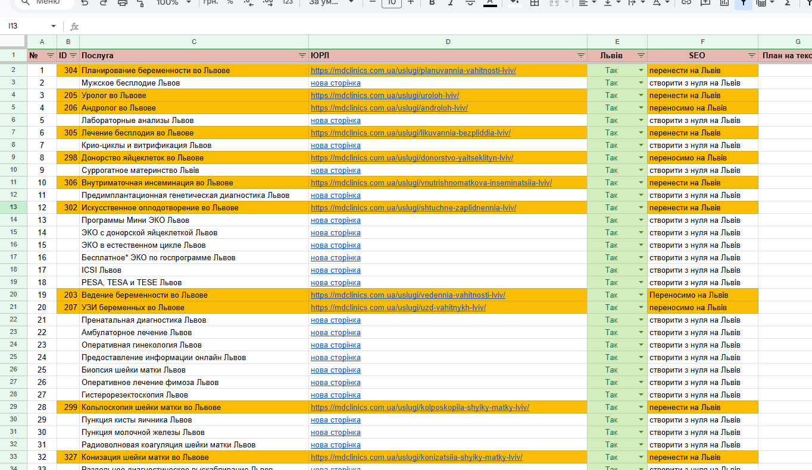Add a comment using the toolbar icon

(x=705, y=3)
